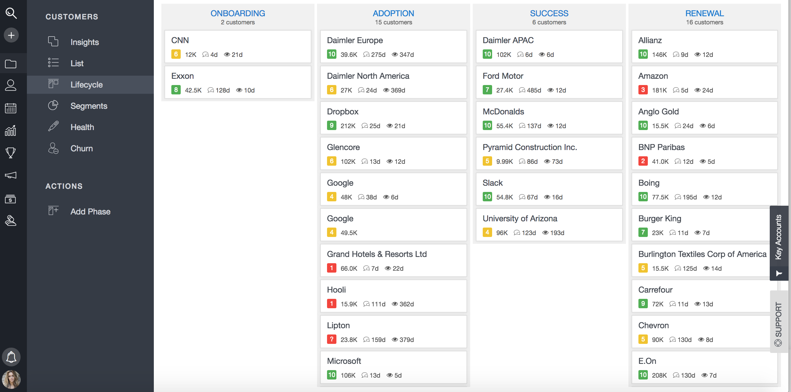Open the notifications bell
This screenshot has width=791, height=392.
(11, 357)
